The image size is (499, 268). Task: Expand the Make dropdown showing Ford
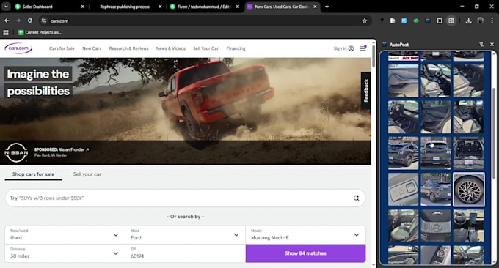pyautogui.click(x=185, y=235)
